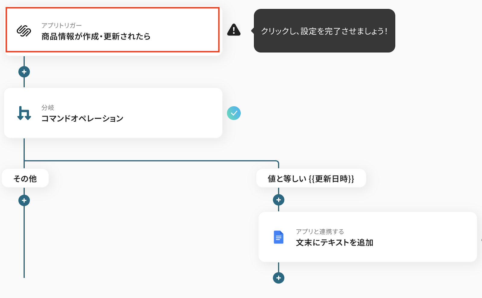Click the アプリと連携する subtitle text
482x298 pixels.
point(320,231)
